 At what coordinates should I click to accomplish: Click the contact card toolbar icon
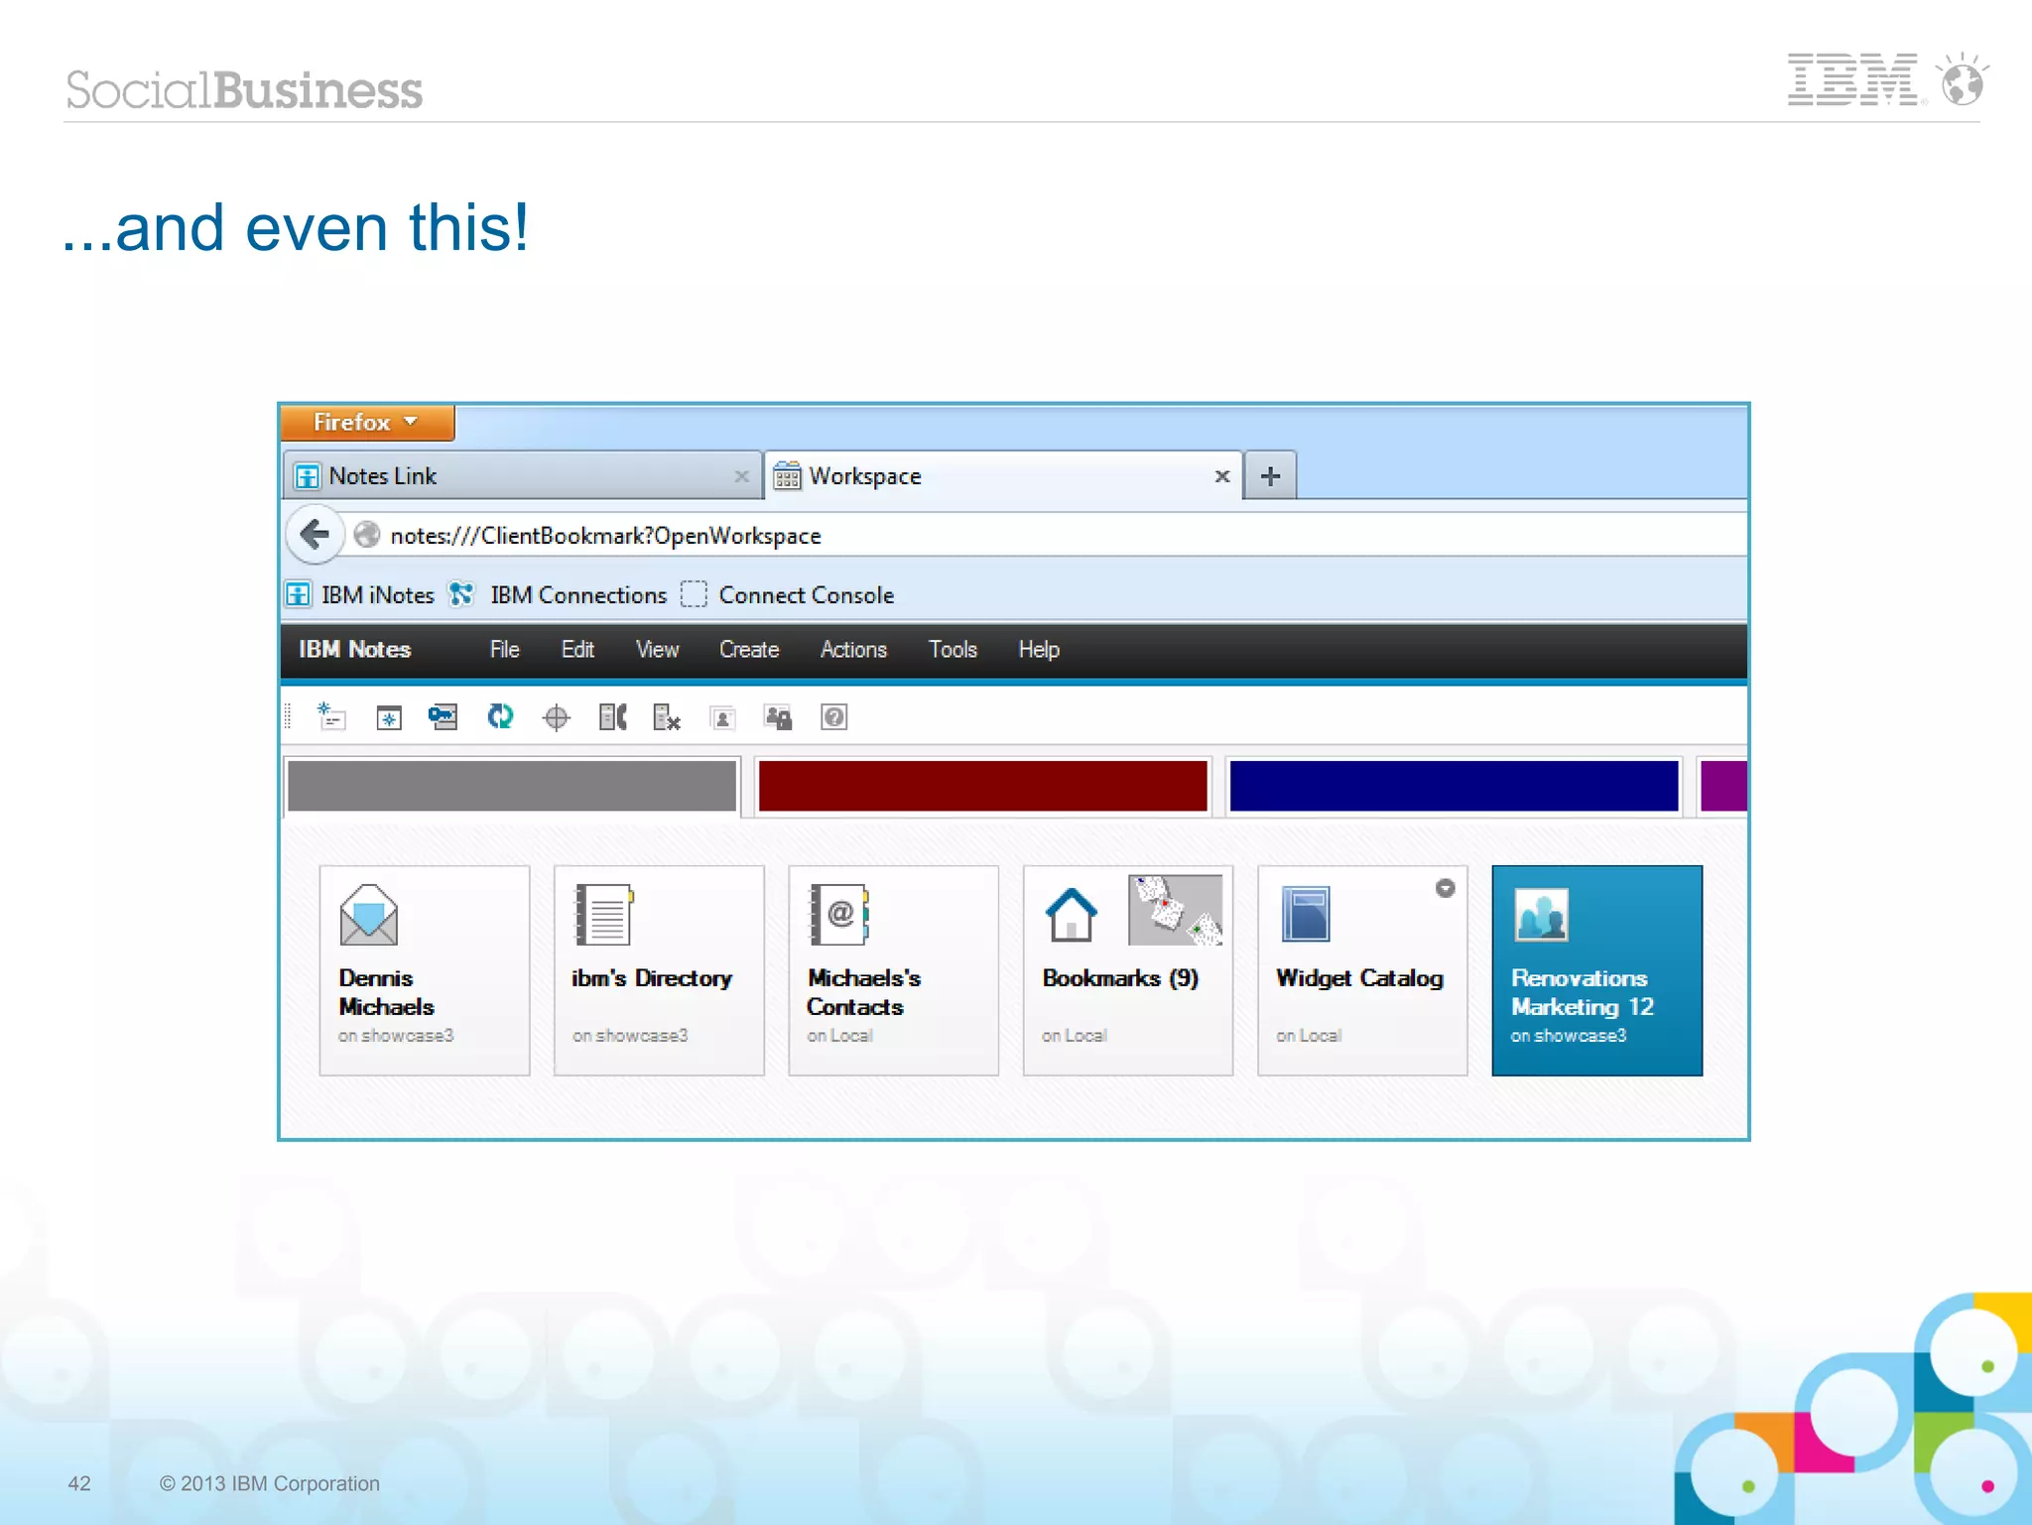coord(722,717)
